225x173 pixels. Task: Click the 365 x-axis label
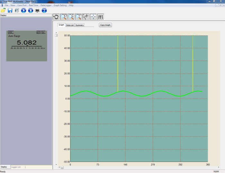click(208, 165)
